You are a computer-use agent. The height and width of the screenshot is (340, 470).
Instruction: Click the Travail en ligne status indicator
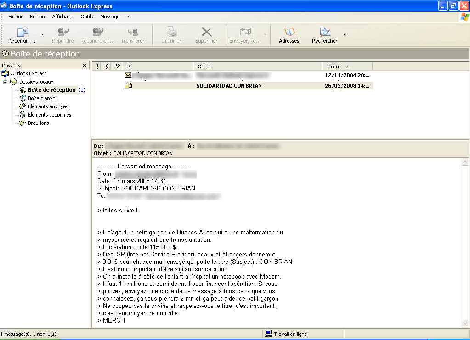pos(286,334)
